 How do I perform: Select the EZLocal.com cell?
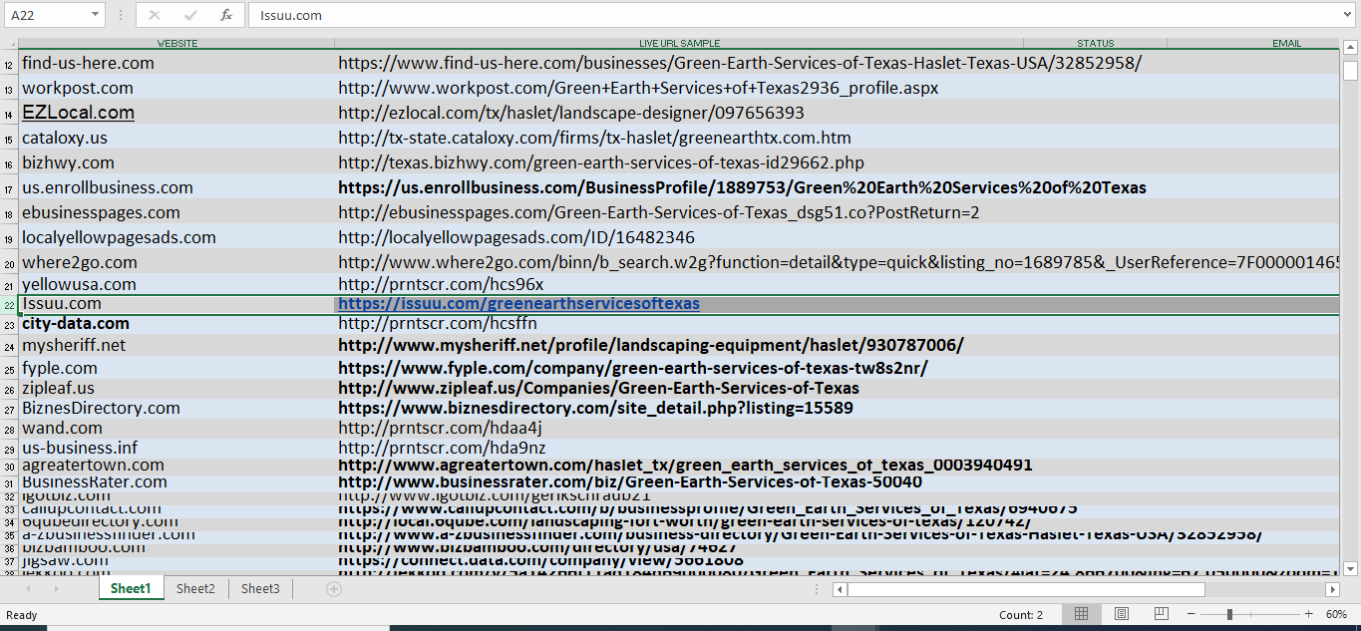[x=176, y=113]
